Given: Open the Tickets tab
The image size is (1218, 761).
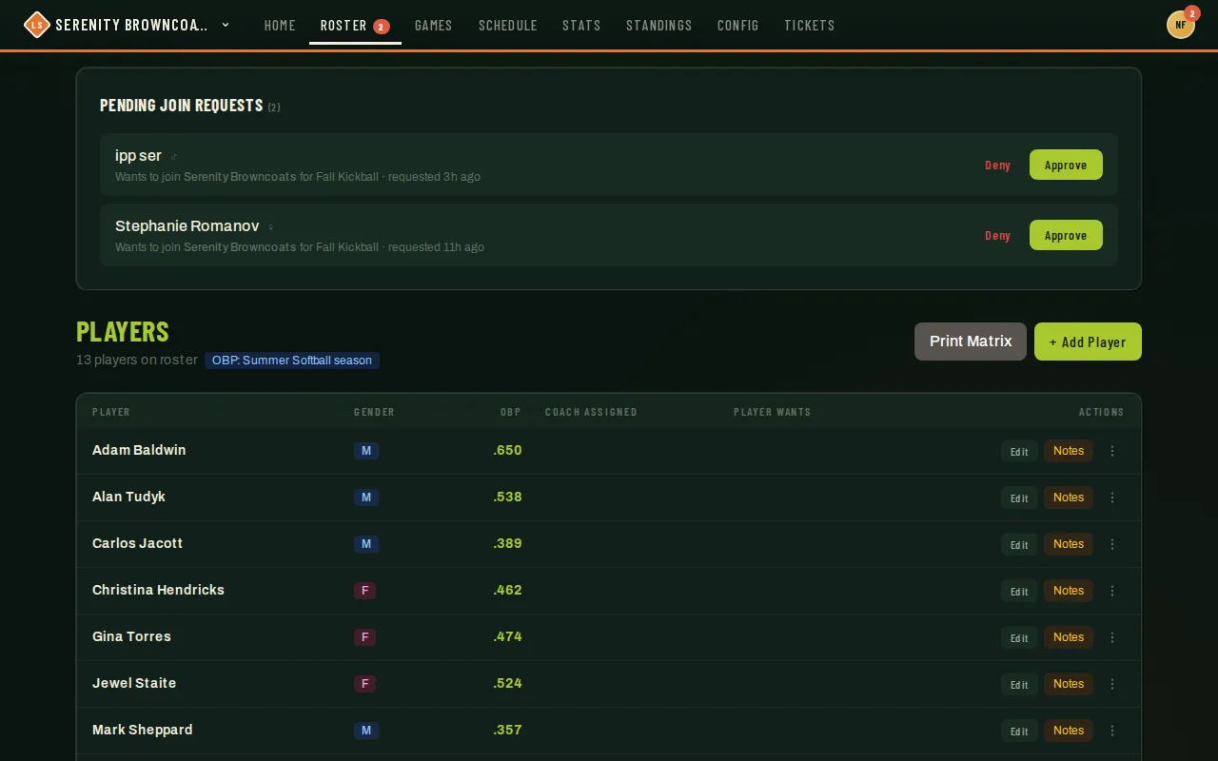Looking at the screenshot, I should (x=810, y=26).
